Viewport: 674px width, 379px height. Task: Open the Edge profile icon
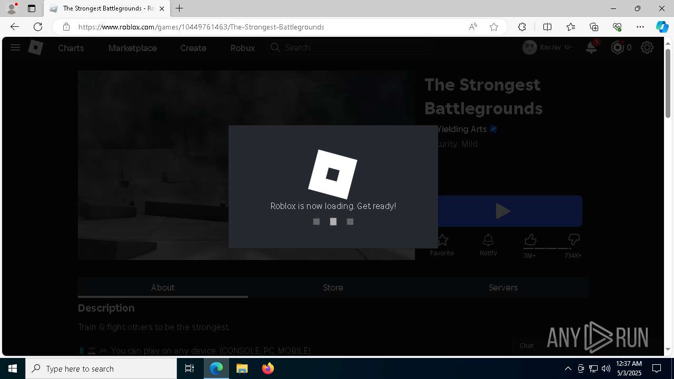pyautogui.click(x=12, y=8)
